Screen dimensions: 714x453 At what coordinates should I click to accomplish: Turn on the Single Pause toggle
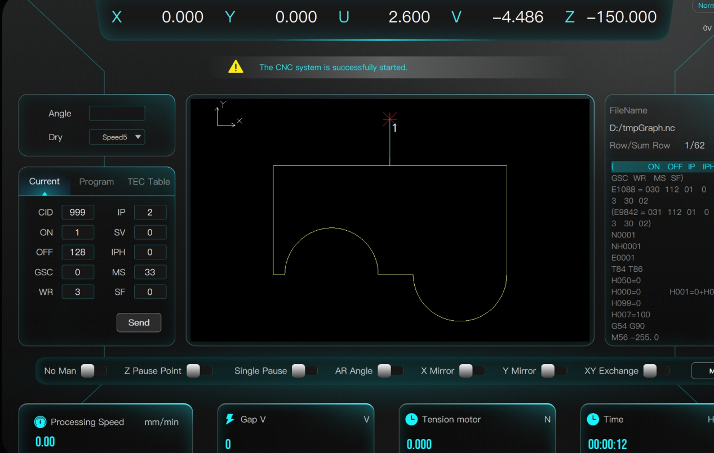(304, 371)
